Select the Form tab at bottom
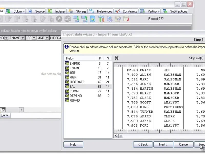 click(5, 115)
